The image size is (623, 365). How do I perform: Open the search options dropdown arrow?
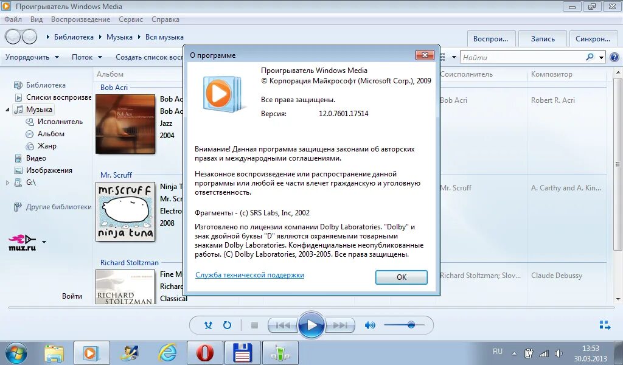coord(601,58)
